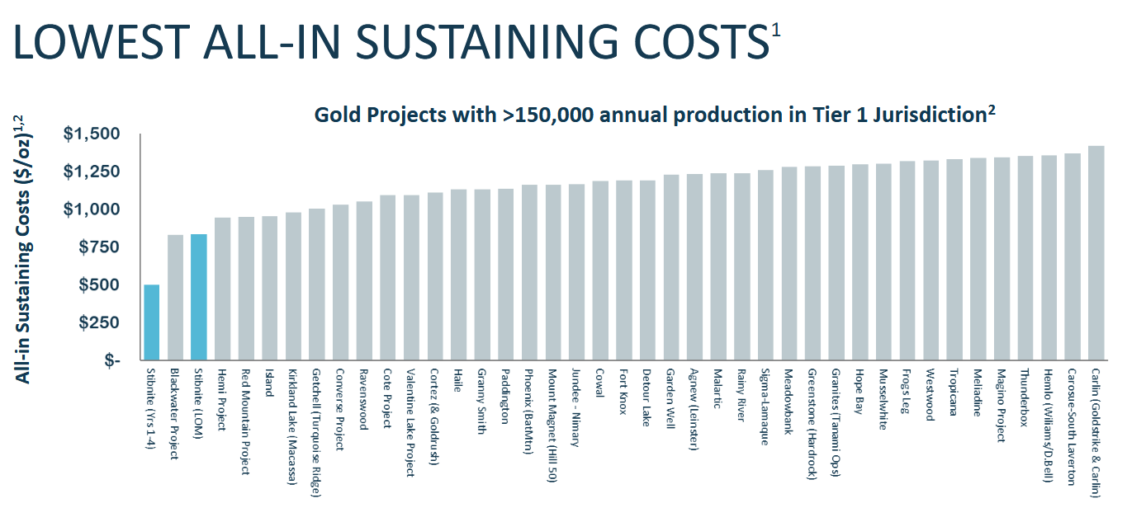1127x522 pixels.
Task: Click the 'Thunderbox' axis label
Action: 1024,397
